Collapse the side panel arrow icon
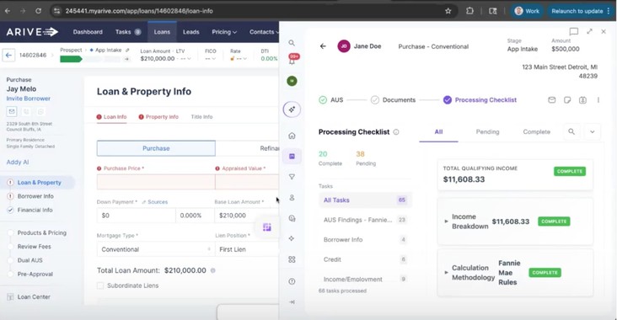 pos(292,302)
